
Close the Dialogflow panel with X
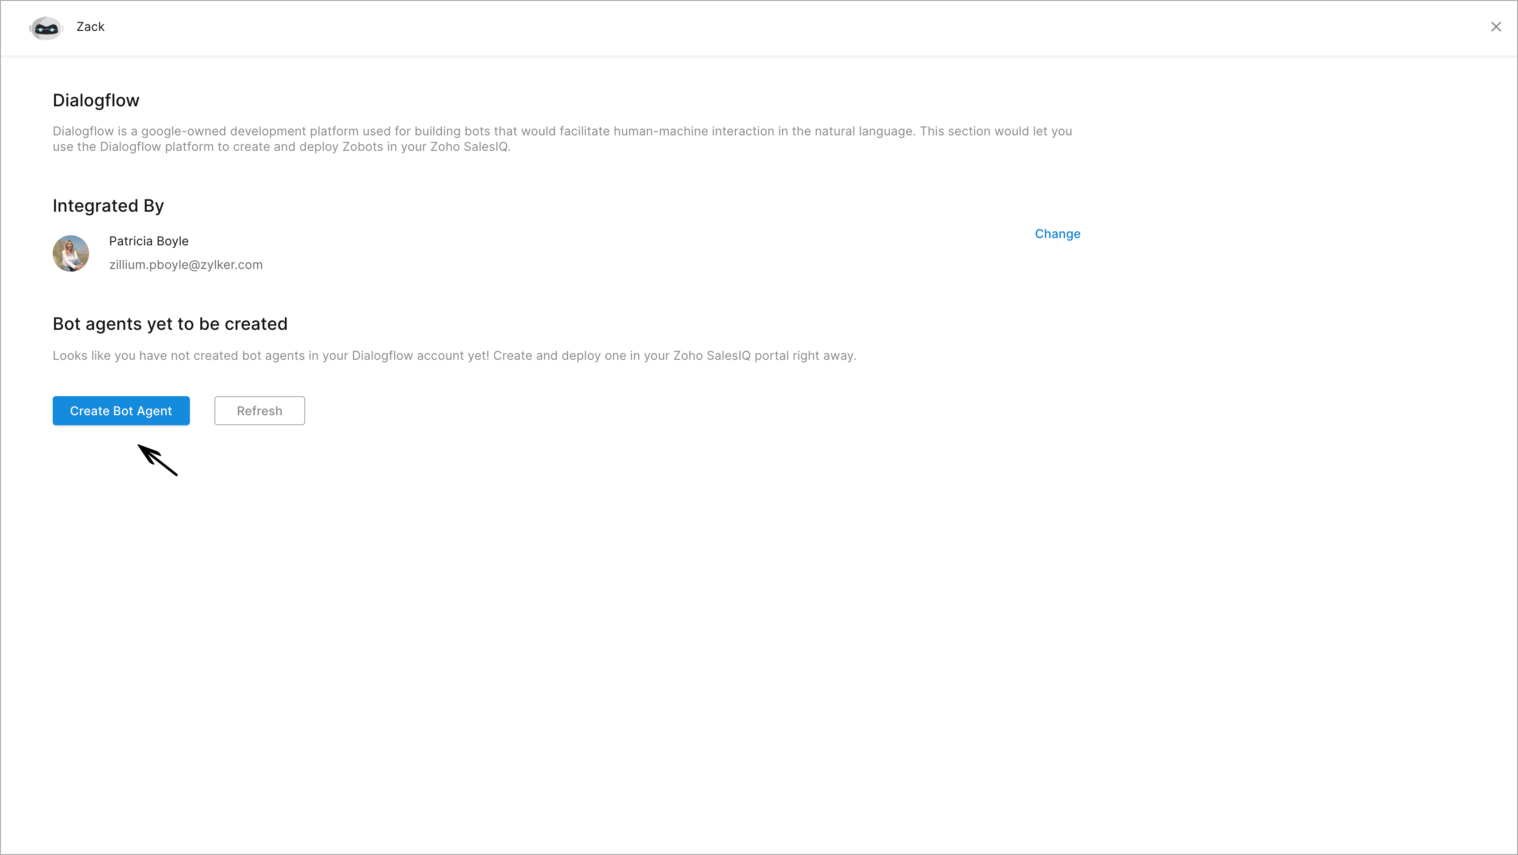pos(1496,27)
